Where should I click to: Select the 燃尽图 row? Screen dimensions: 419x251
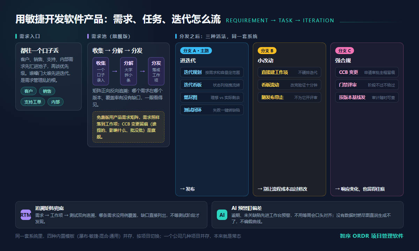click(212, 97)
